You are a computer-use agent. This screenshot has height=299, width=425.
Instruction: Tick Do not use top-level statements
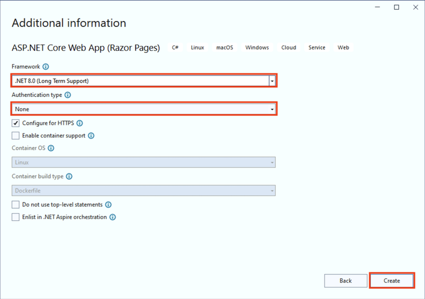click(15, 204)
